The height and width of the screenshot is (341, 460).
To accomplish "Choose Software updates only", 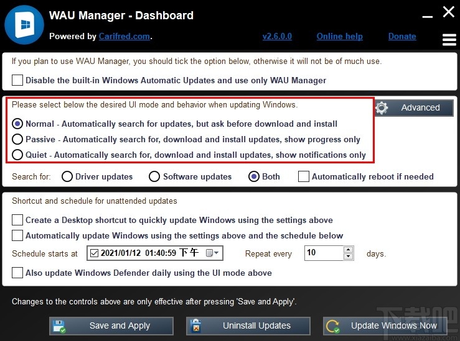I will tap(154, 176).
